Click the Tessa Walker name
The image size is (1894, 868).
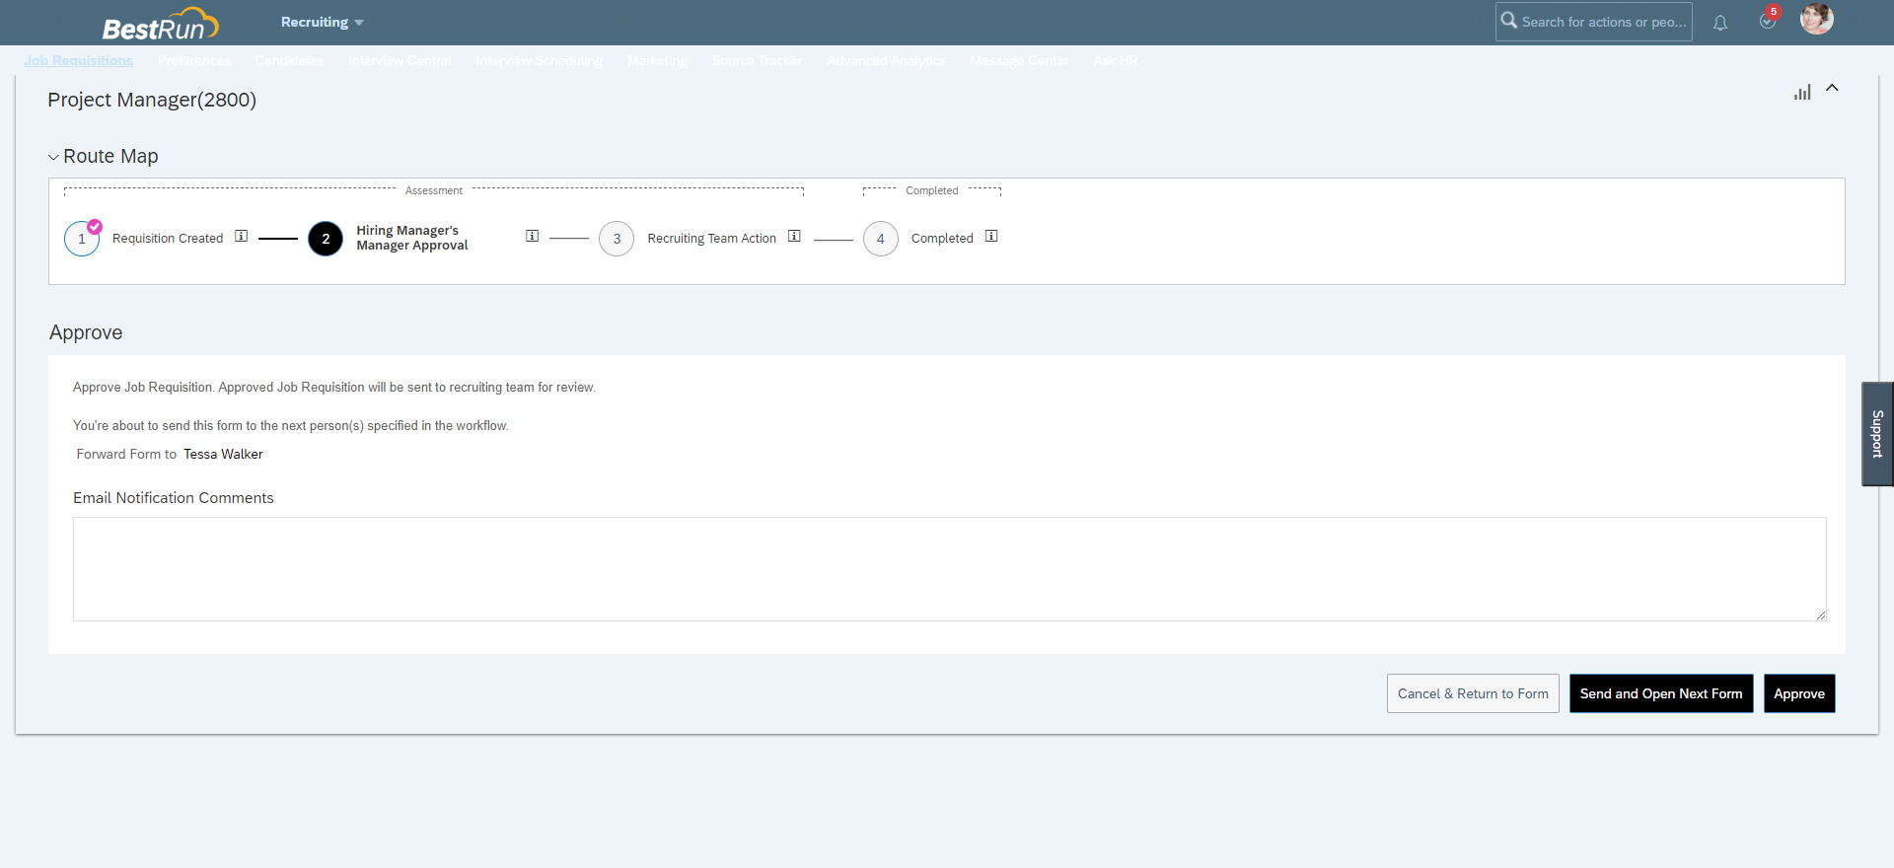pos(223,454)
